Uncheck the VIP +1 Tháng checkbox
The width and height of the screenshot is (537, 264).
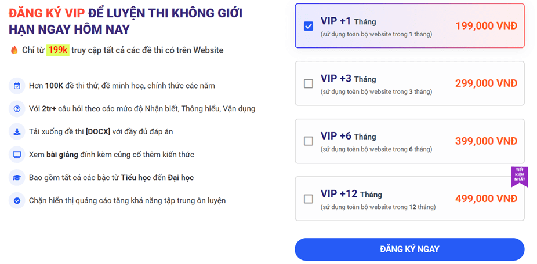[x=309, y=26]
